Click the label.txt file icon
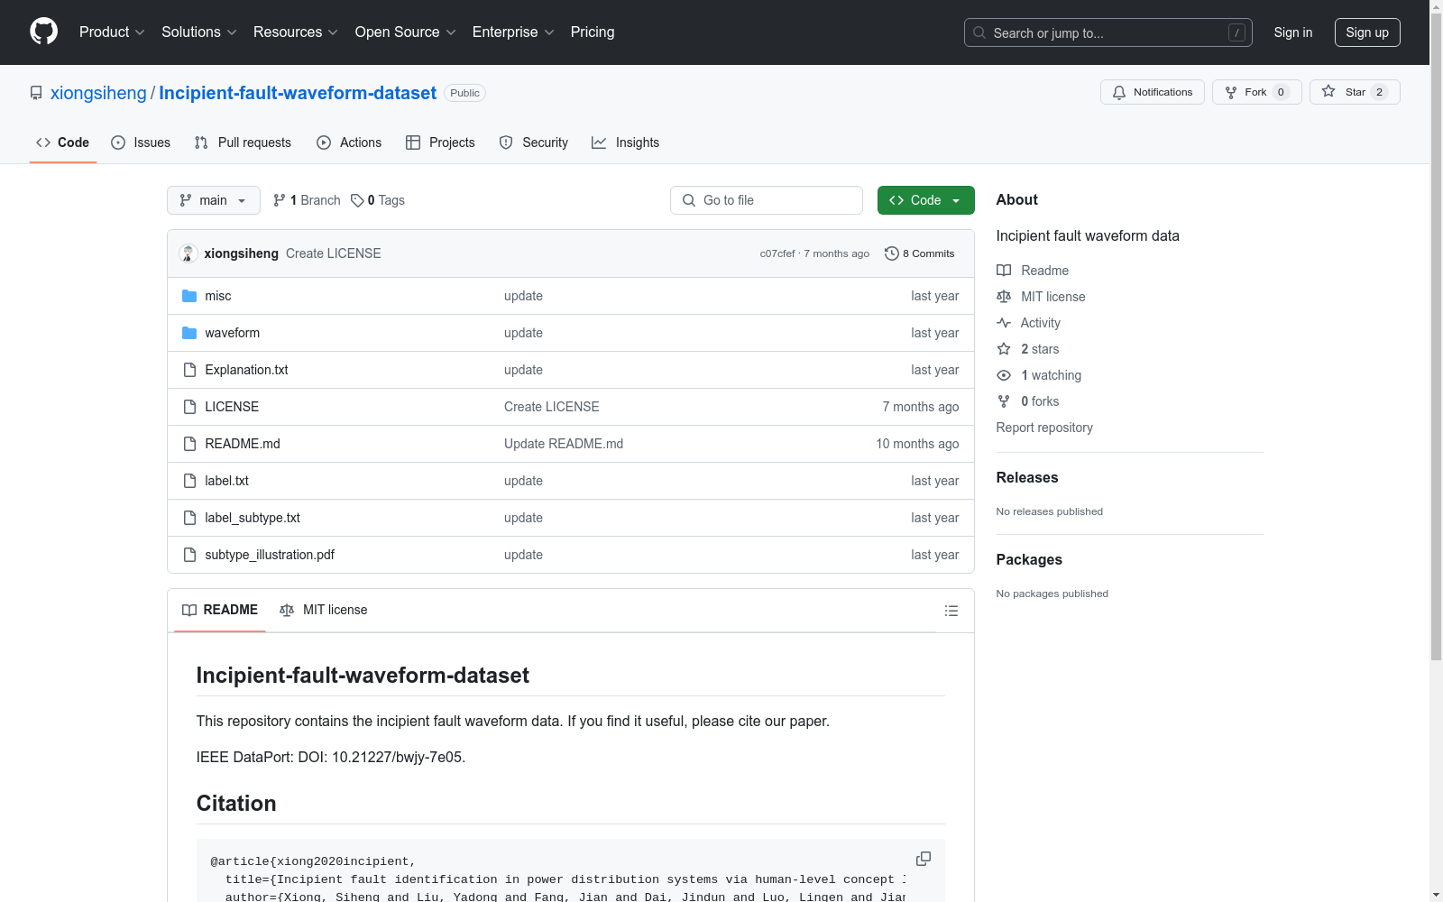 (x=189, y=481)
